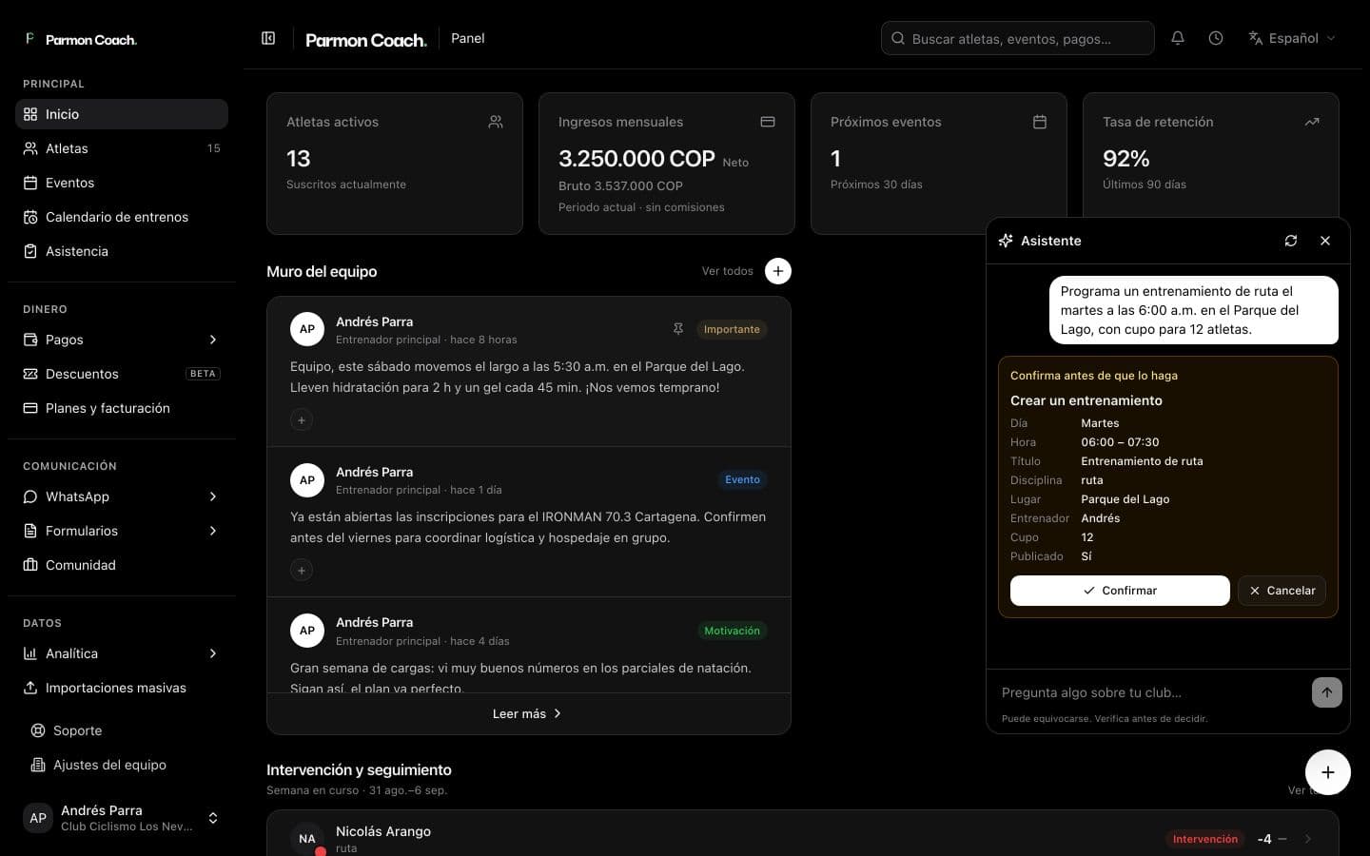The width and height of the screenshot is (1370, 856).
Task: Click the WhatsApp chat icon
Action: pos(30,496)
